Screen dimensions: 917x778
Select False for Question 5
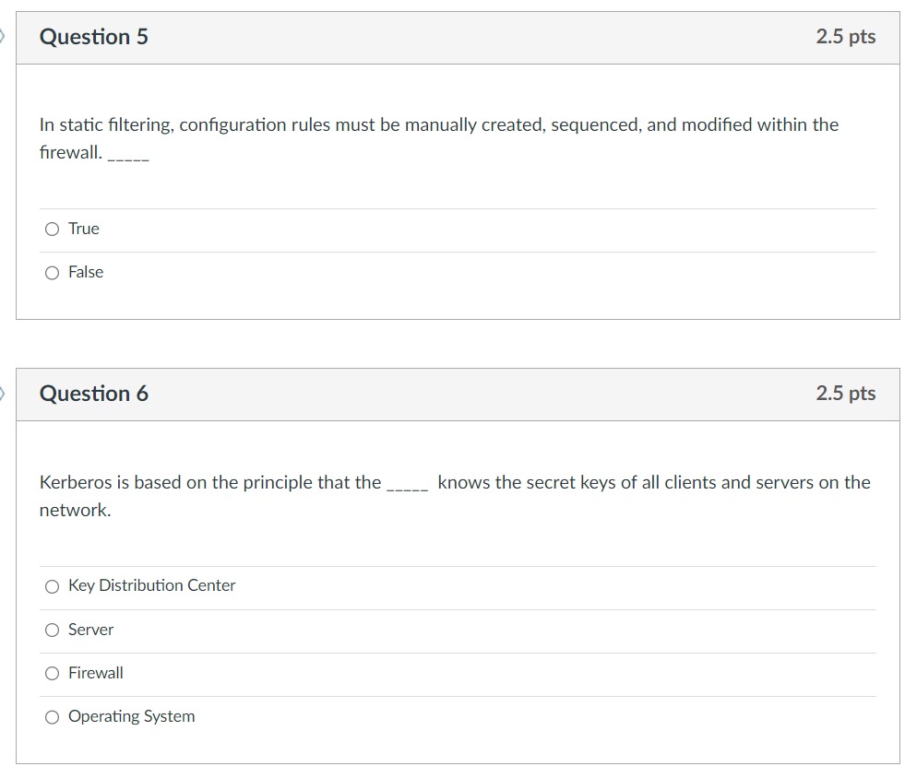(53, 272)
